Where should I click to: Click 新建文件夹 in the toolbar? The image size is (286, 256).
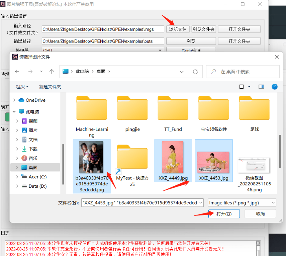tap(50, 87)
